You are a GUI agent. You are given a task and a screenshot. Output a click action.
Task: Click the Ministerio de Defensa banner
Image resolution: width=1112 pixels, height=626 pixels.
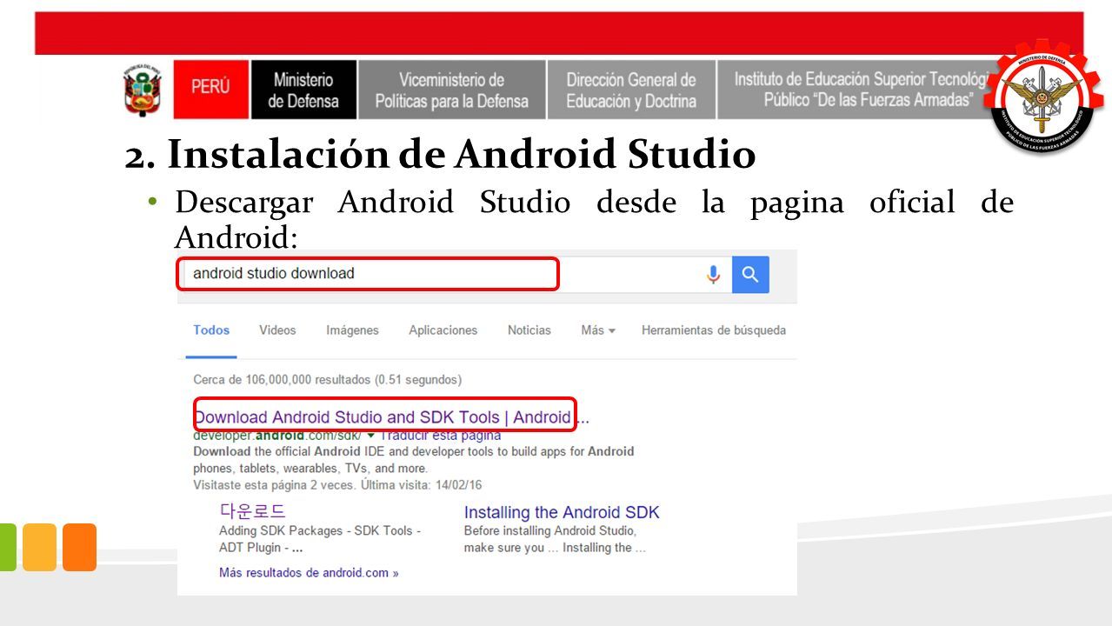303,90
